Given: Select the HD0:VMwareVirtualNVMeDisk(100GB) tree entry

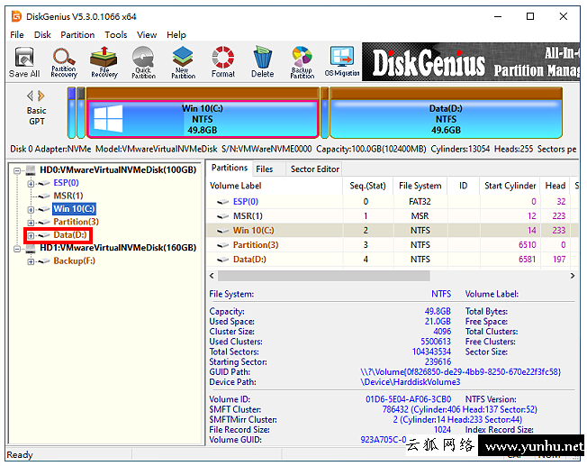Looking at the screenshot, I should [118, 170].
